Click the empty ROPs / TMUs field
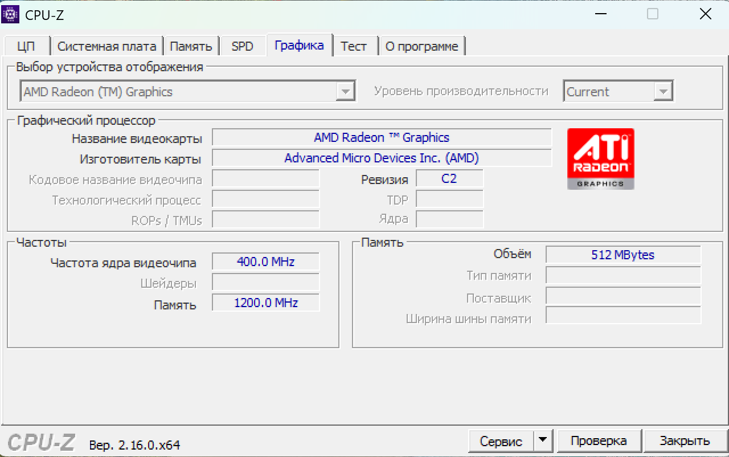The image size is (729, 457). (266, 219)
